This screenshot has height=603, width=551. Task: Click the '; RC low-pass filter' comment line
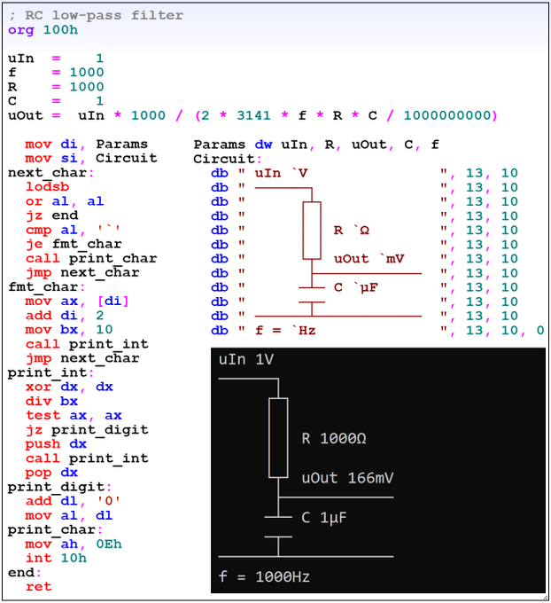[96, 15]
